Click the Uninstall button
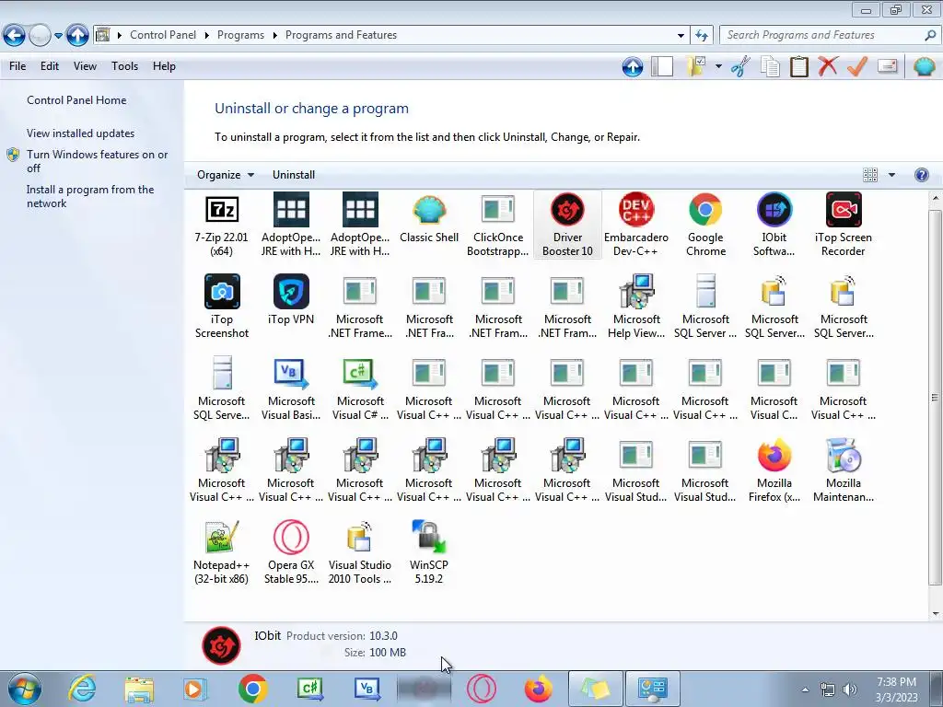 click(x=294, y=175)
